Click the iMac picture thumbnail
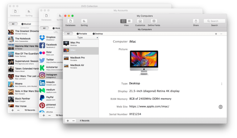237x138 pixels. click(x=144, y=63)
